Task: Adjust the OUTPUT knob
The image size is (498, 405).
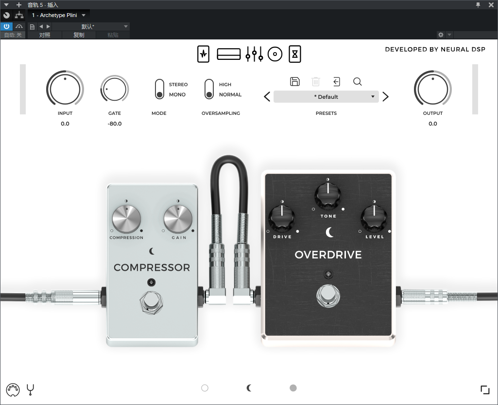Action: coord(433,90)
